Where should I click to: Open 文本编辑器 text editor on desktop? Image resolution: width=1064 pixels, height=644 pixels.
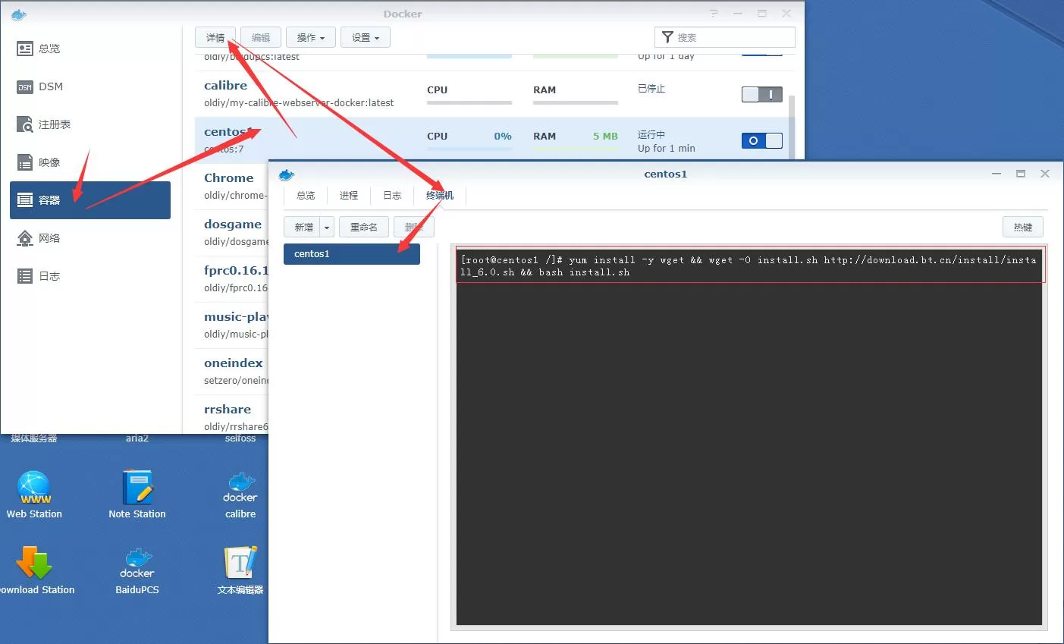(240, 570)
